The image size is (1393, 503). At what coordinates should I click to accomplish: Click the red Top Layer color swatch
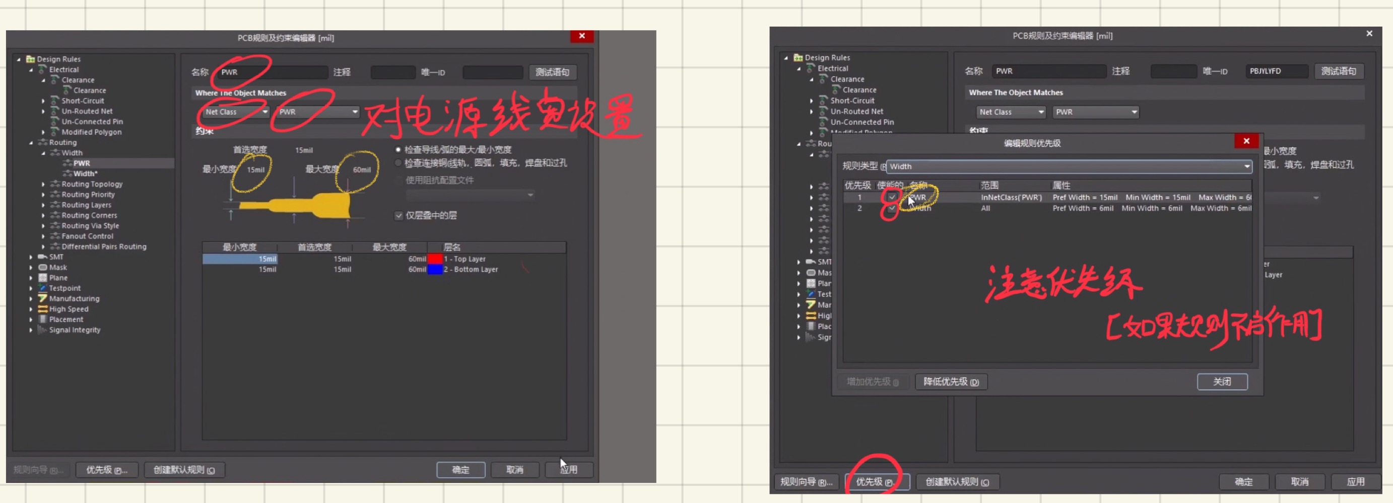(x=434, y=259)
